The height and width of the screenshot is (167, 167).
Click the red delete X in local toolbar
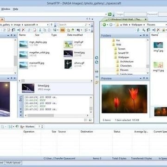[x=158, y=30]
